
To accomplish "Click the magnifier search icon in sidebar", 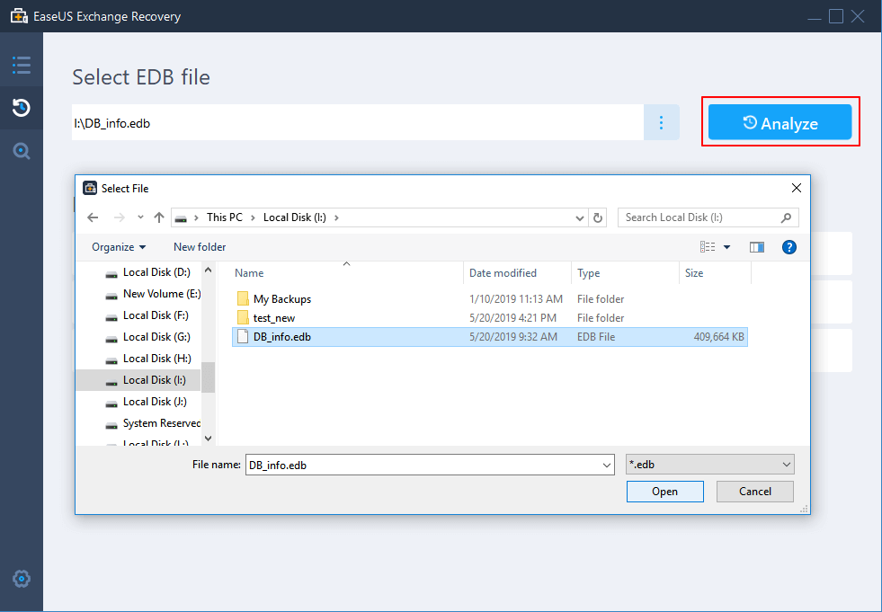I will (22, 151).
